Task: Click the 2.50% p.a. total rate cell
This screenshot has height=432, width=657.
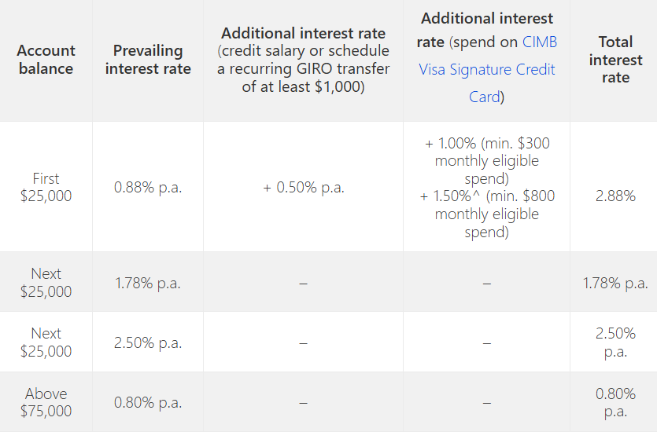Action: [615, 342]
